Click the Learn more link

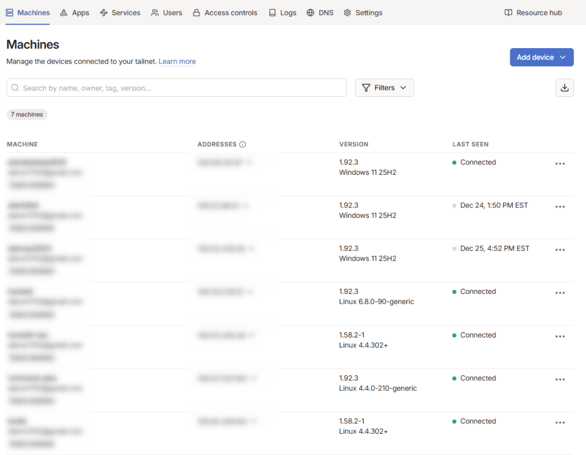pyautogui.click(x=177, y=61)
